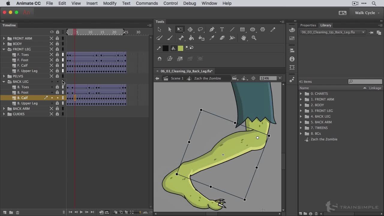Expand the FRONT ARM layer folder

pyautogui.click(x=4, y=38)
